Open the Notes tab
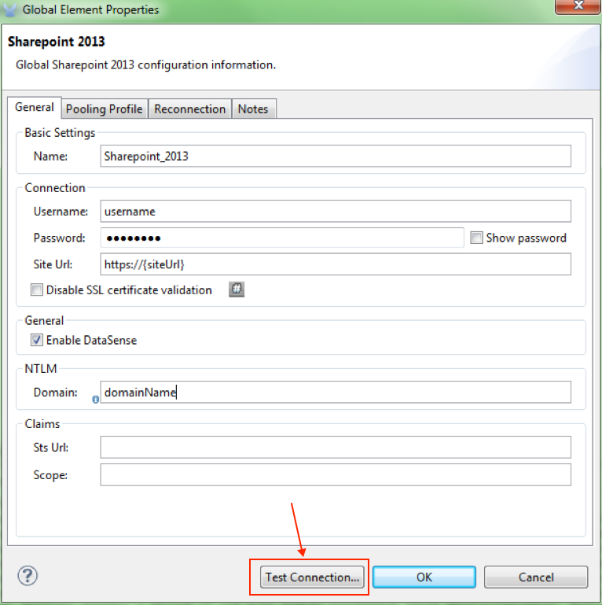 pos(253,109)
